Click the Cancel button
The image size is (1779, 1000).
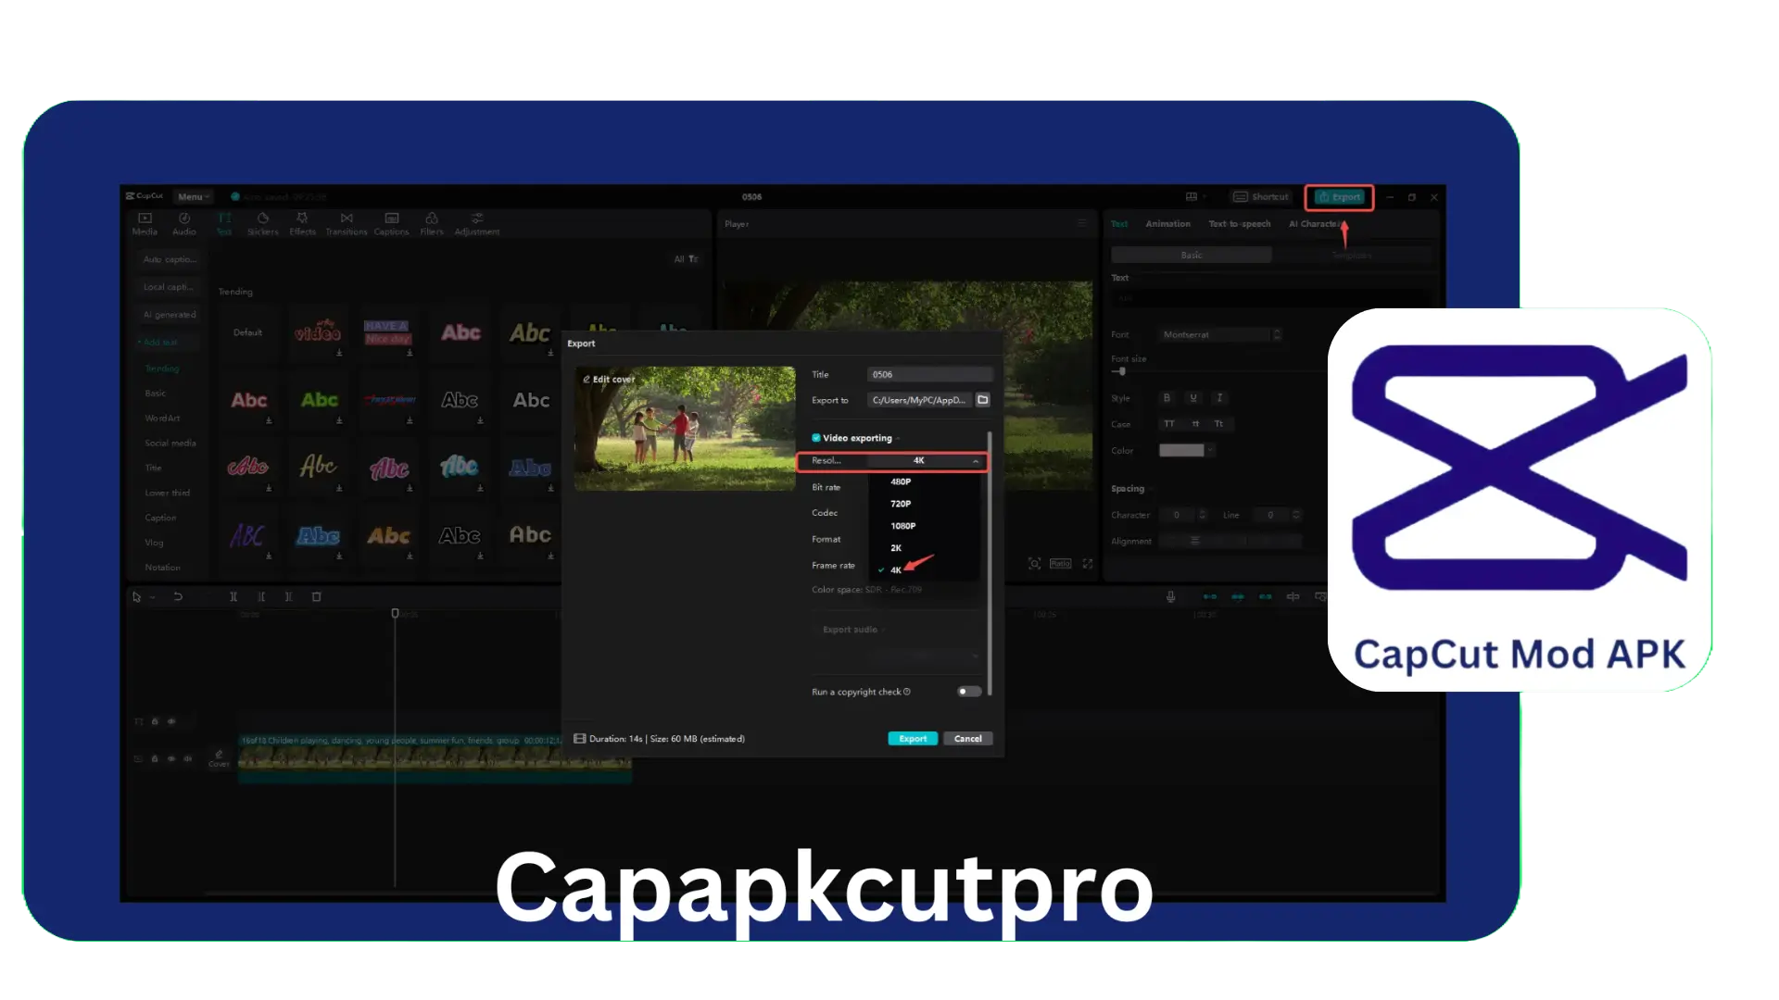coord(966,737)
